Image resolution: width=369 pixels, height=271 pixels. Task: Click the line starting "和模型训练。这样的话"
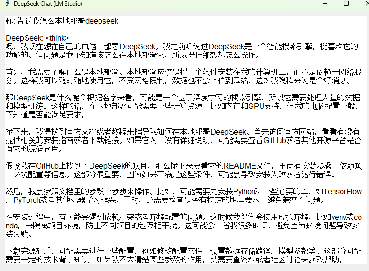point(182,106)
